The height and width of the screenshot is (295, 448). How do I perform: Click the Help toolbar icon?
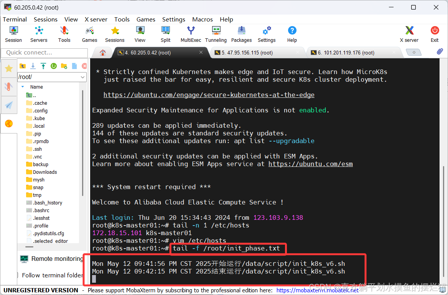pyautogui.click(x=292, y=34)
